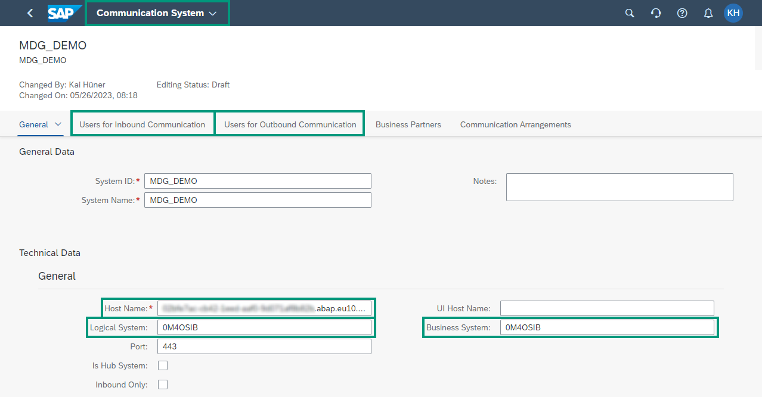
Task: Open the search function
Action: point(630,12)
